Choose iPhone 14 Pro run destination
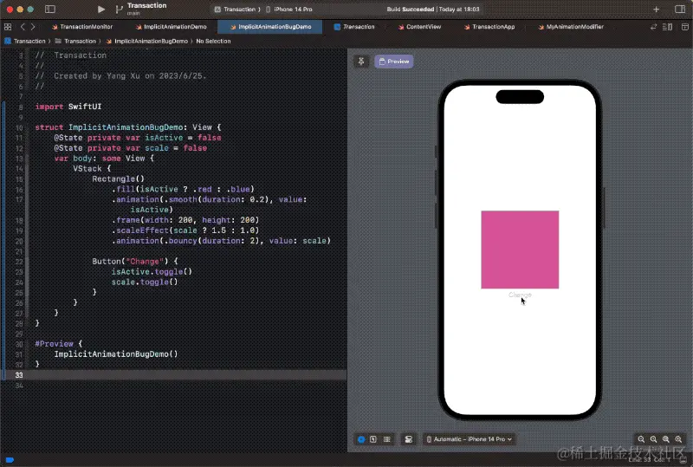 pos(289,9)
